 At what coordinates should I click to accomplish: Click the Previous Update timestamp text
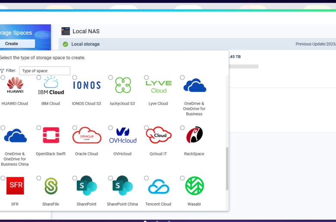point(316,44)
